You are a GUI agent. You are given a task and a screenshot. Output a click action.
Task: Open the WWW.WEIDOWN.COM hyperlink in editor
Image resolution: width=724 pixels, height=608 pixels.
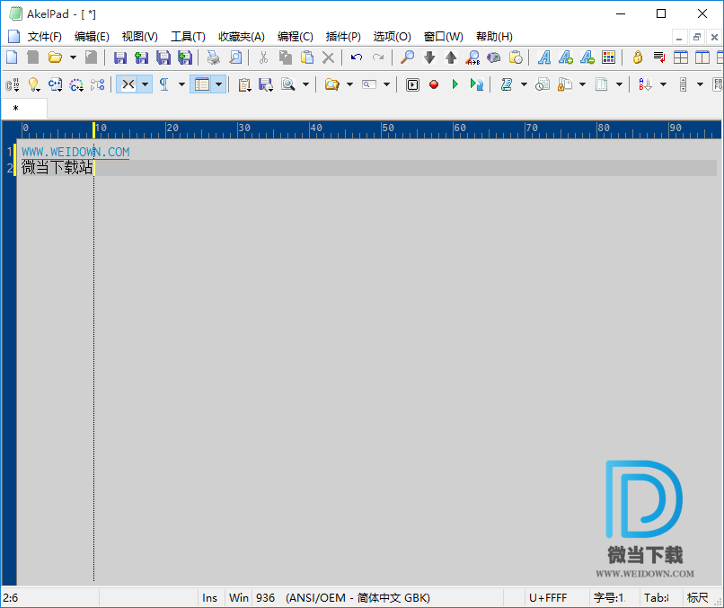click(75, 152)
